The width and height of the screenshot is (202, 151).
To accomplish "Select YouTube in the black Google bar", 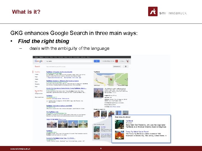I will (x=61, y=57).
